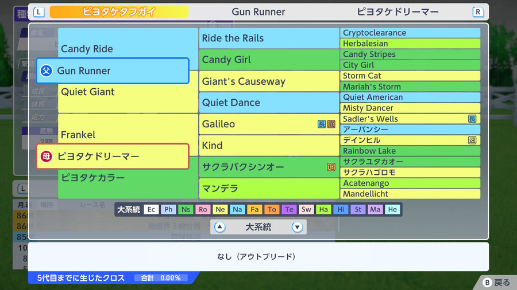Click Mariah's Storm in the fourth generation
517x290 pixels.
(x=410, y=87)
